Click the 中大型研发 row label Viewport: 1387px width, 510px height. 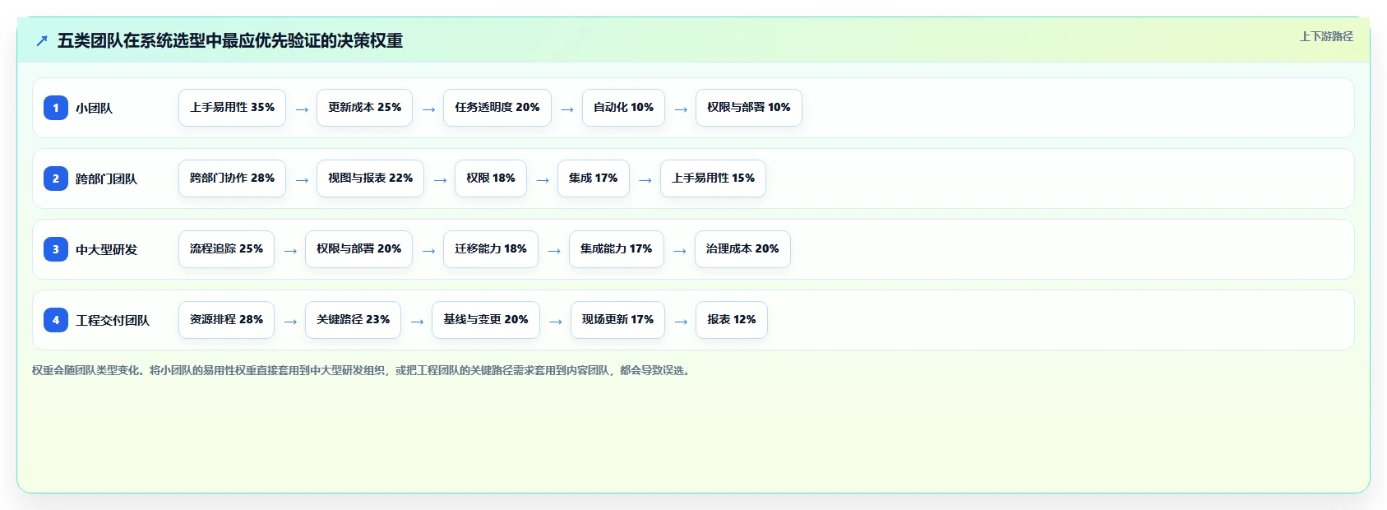coord(106,249)
